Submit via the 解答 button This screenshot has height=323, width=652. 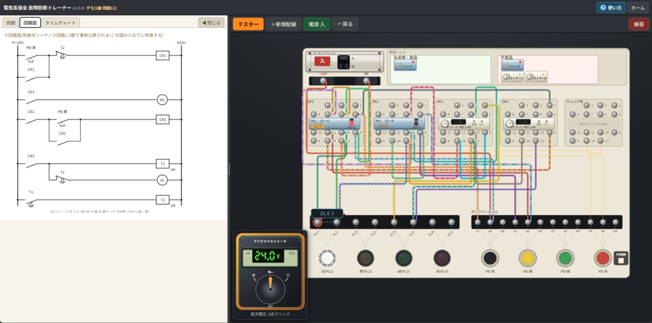[x=639, y=24]
